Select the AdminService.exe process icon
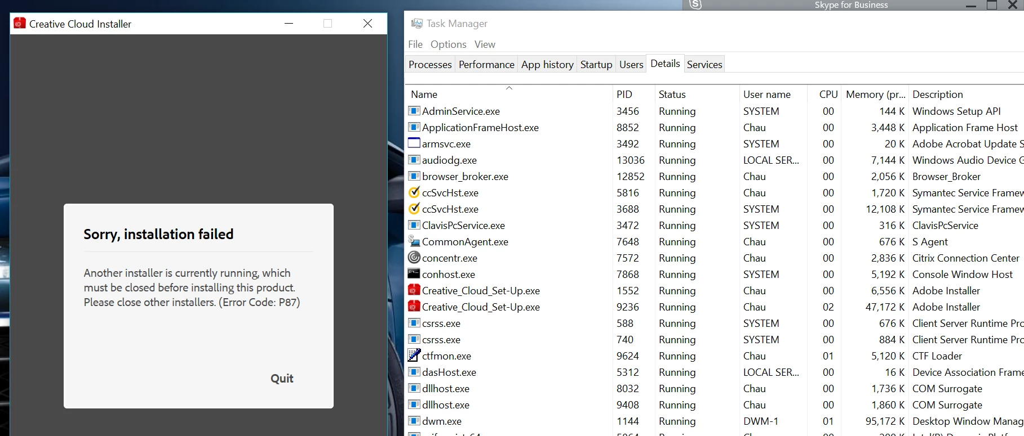 414,111
